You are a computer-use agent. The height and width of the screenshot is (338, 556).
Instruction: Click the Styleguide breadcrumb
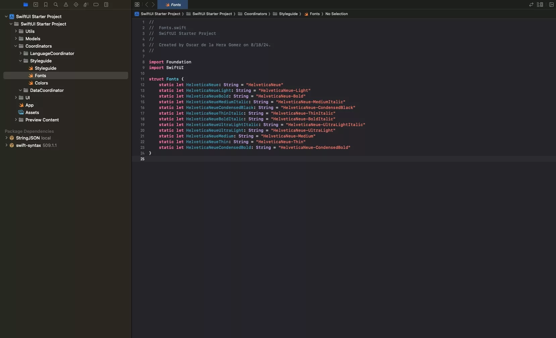(x=286, y=14)
